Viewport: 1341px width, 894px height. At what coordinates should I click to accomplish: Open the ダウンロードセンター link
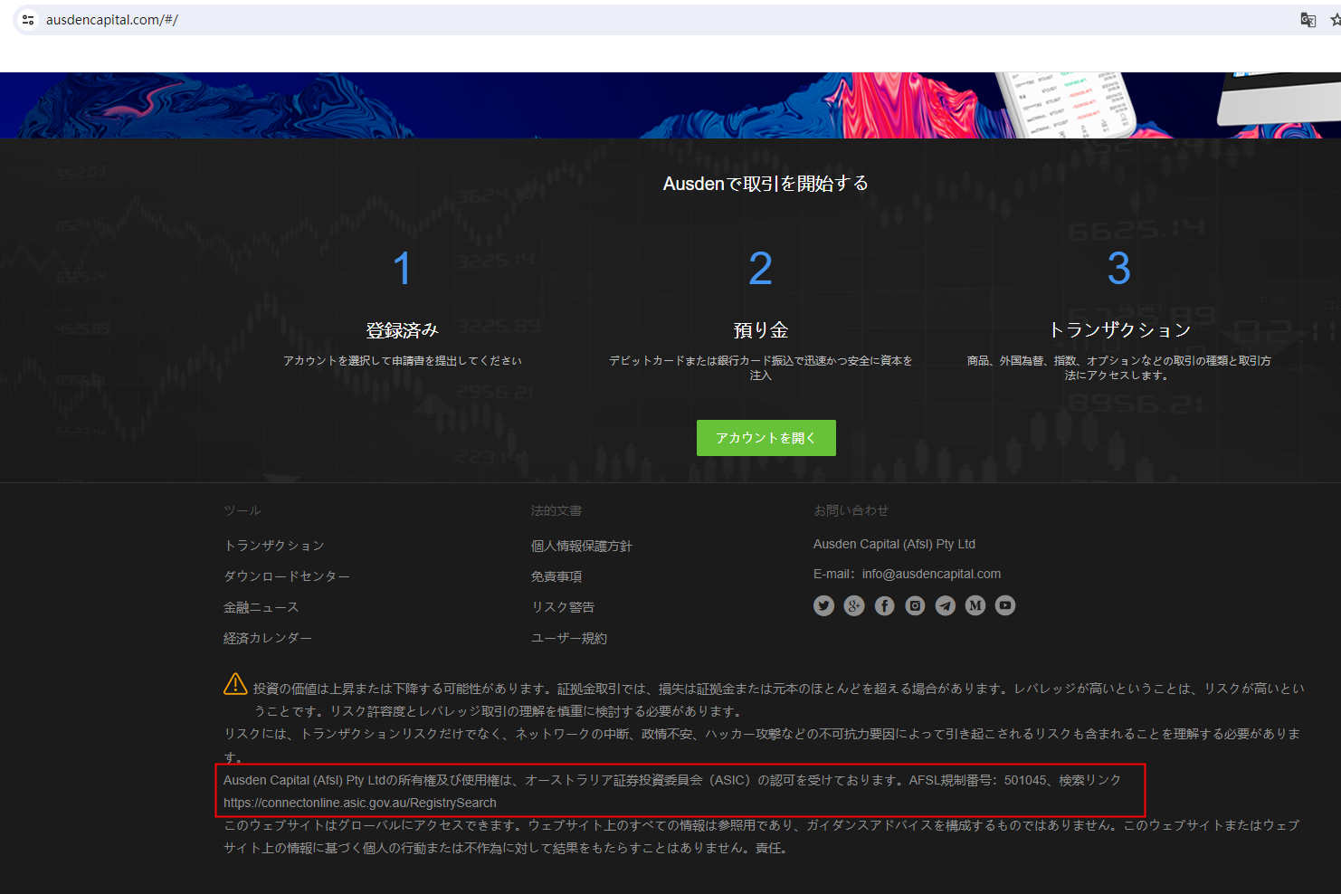point(287,576)
